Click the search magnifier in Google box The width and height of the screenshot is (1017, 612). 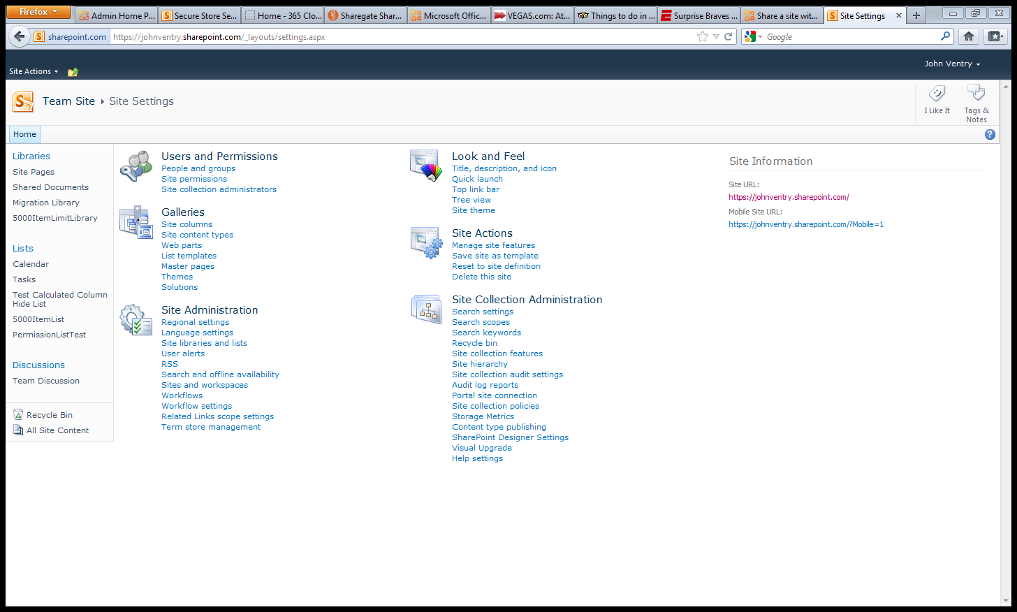point(945,36)
